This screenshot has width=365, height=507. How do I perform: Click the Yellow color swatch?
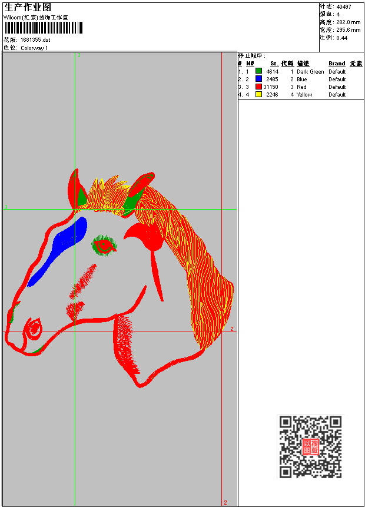[x=258, y=94]
